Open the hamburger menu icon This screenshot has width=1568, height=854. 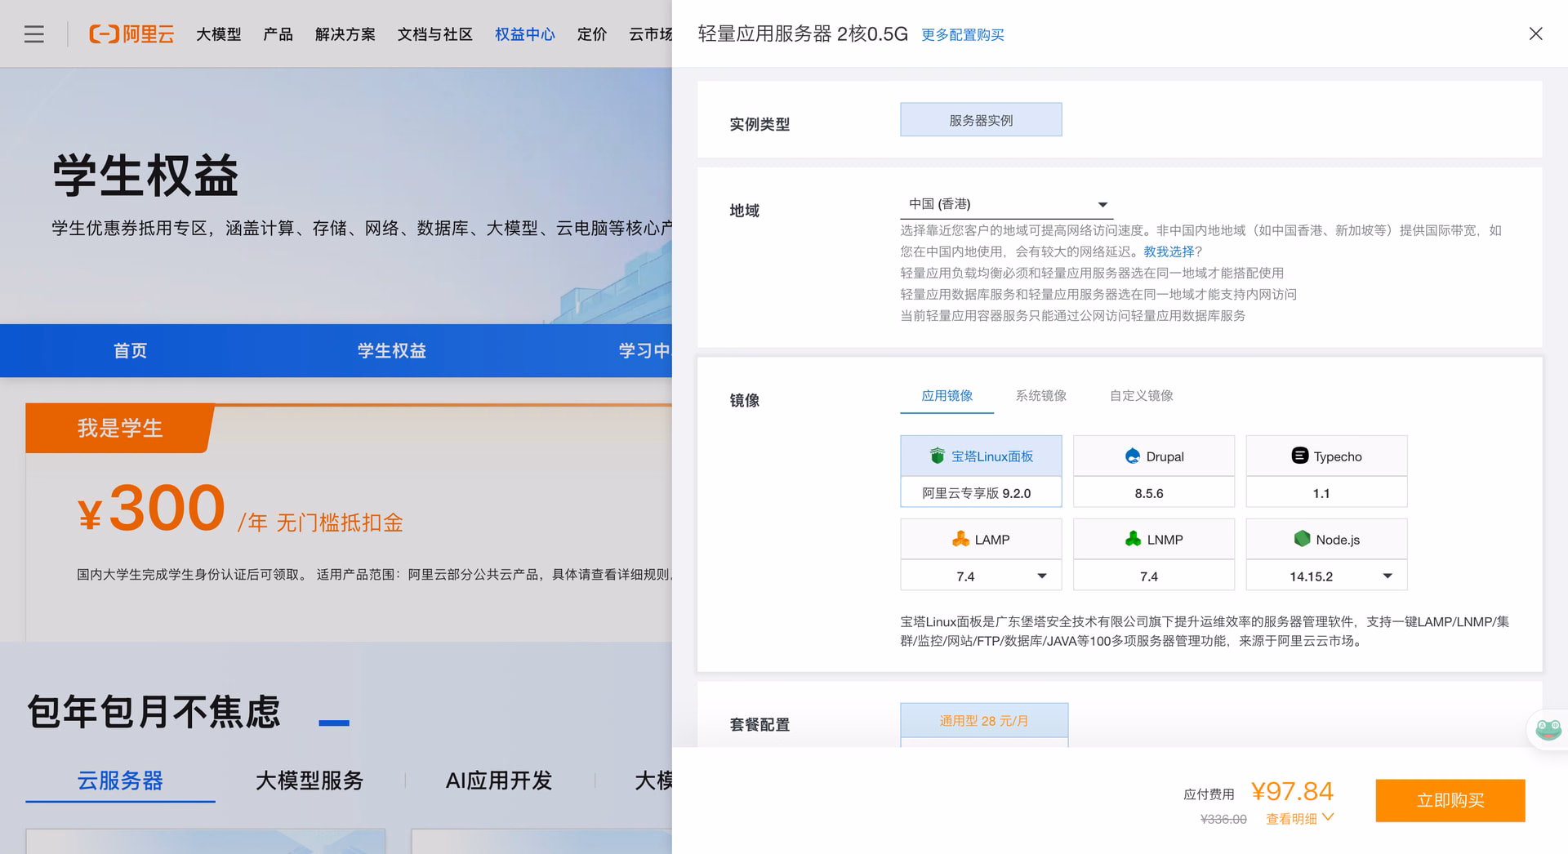pyautogui.click(x=33, y=34)
